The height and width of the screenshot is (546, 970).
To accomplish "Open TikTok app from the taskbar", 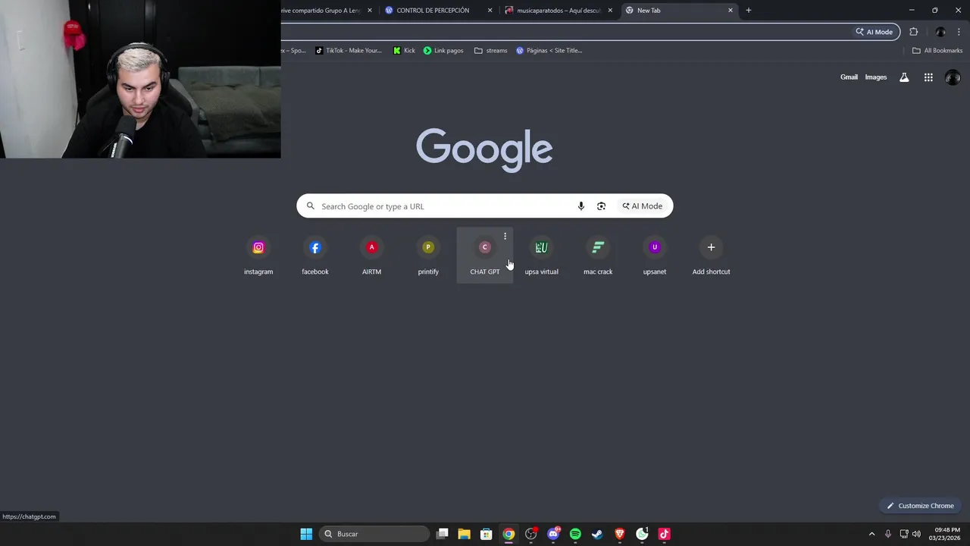I will tap(664, 534).
